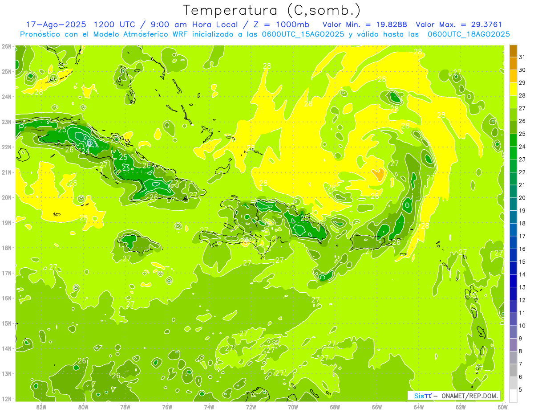Click the WRF model forecast description line

click(x=265, y=34)
